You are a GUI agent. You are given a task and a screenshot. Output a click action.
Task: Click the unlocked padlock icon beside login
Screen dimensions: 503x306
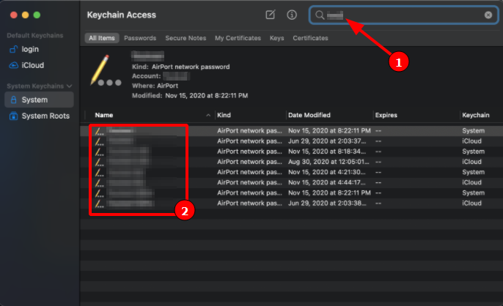(13, 49)
